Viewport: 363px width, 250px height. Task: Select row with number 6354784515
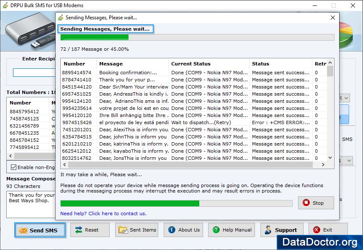tap(194, 137)
